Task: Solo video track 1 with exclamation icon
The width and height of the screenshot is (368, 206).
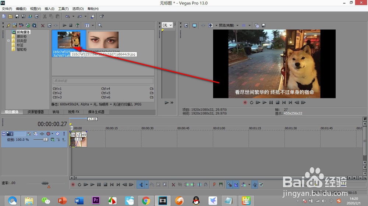Action: point(64,134)
